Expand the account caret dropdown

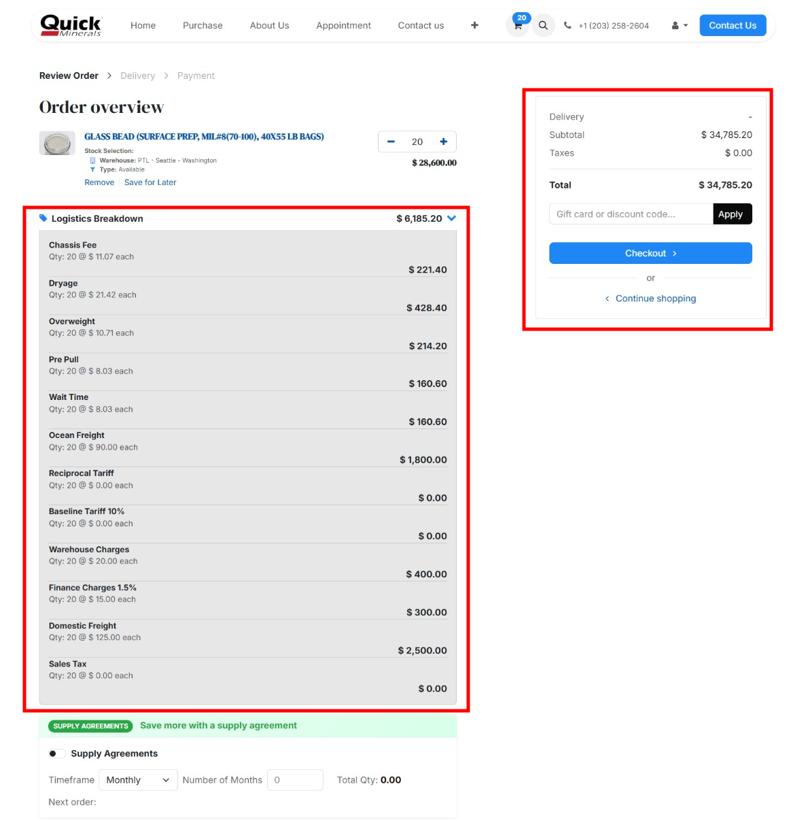point(684,25)
